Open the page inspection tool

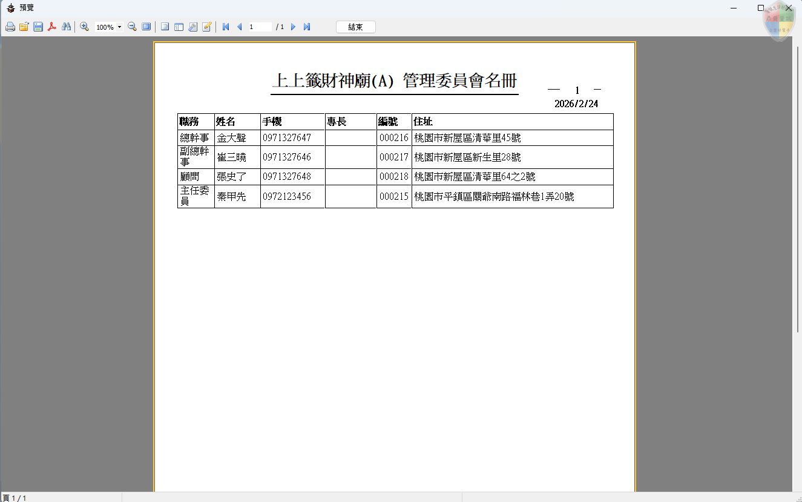tap(194, 27)
